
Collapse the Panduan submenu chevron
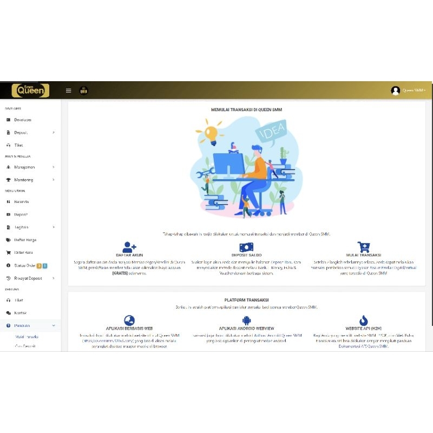[x=54, y=326]
